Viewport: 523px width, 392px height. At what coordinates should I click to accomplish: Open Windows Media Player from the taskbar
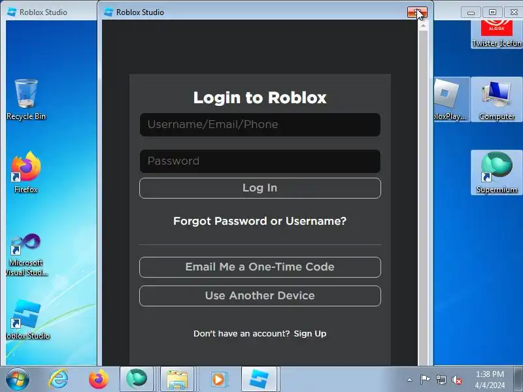(218, 379)
